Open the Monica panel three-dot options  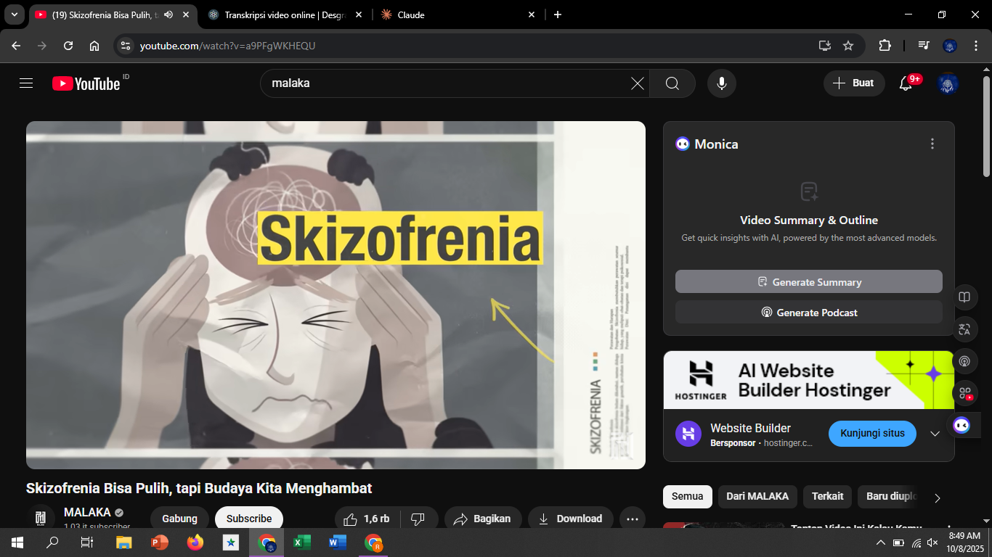click(x=932, y=144)
